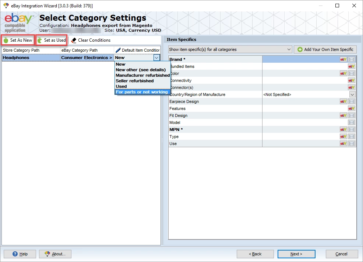Choose Manufacturer refurbished condition
Viewport: 363px width, 262px height.
(142, 75)
